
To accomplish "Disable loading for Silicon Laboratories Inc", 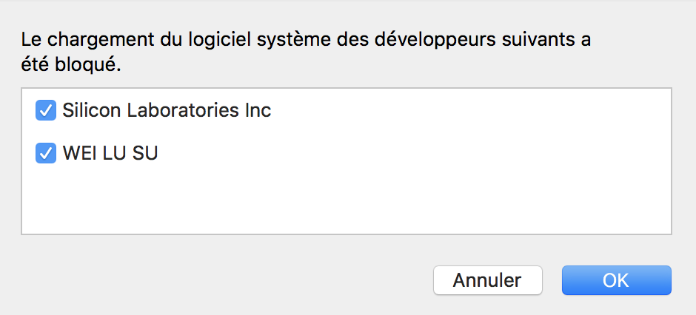I will point(46,111).
